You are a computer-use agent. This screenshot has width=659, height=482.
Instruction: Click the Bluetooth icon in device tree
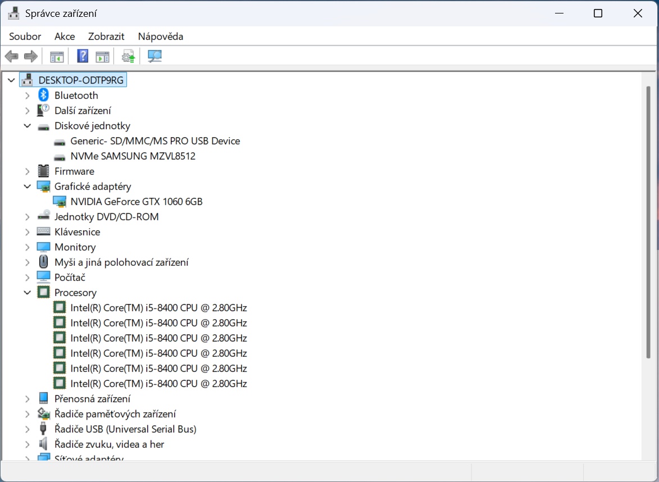coord(43,96)
